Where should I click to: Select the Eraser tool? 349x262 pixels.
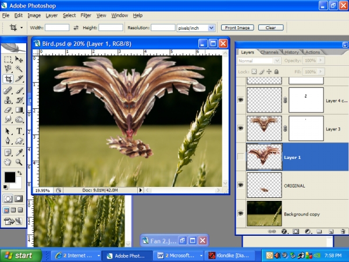(8, 110)
